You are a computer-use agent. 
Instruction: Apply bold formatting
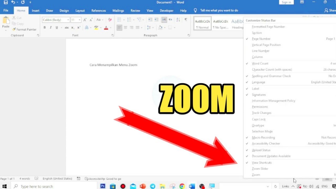point(45,28)
